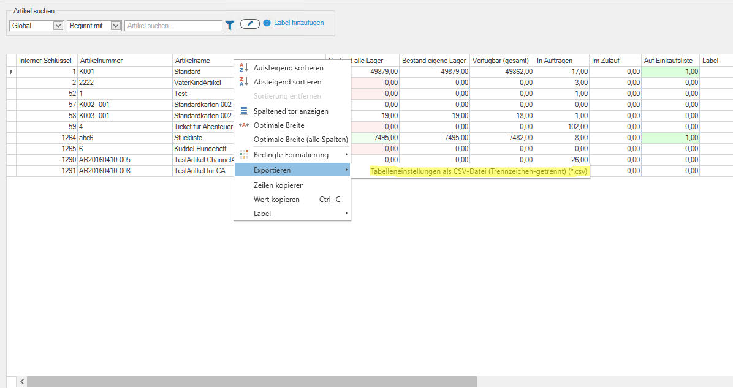This screenshot has height=388, width=733.
Task: Select the cell '7482,00' in Verfügbar column
Action: tap(501, 138)
